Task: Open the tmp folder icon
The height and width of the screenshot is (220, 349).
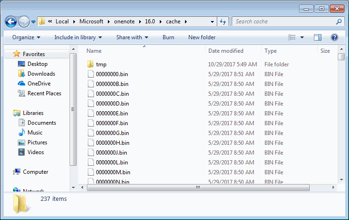Action: 91,64
